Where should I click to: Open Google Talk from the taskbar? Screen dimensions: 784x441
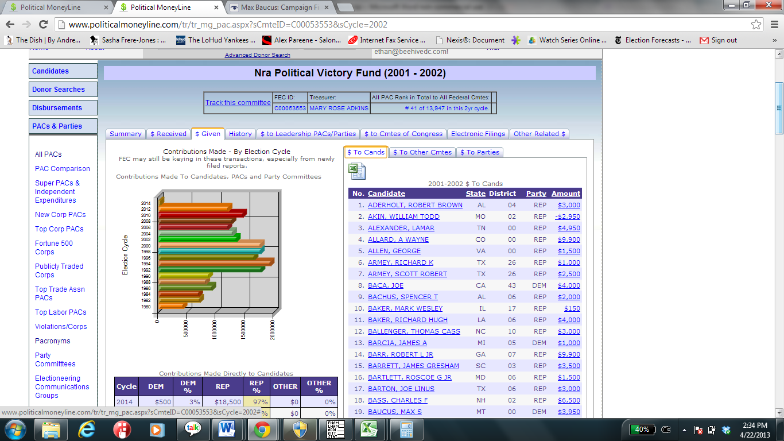[192, 429]
